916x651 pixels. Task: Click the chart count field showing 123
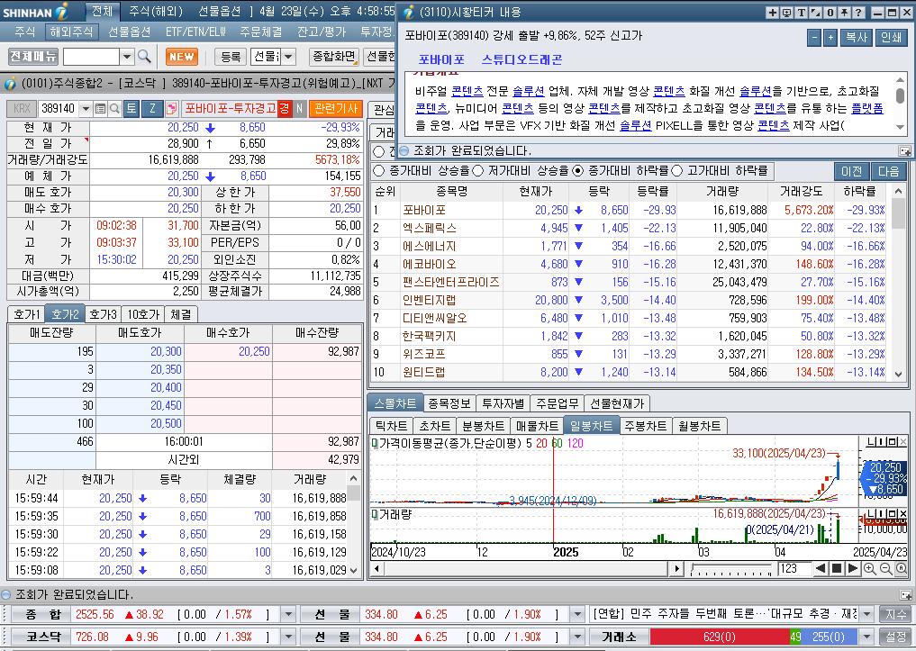click(794, 569)
